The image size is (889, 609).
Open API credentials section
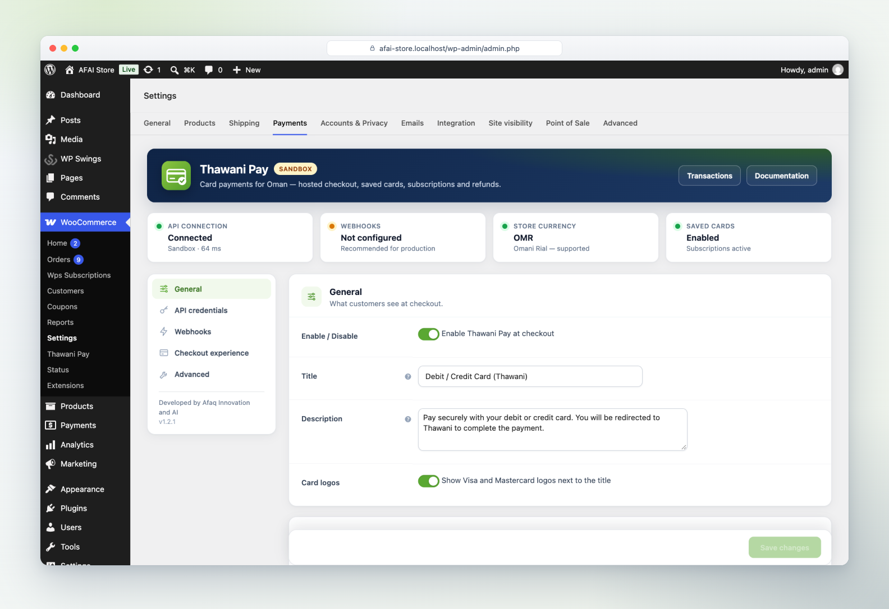[212, 310]
